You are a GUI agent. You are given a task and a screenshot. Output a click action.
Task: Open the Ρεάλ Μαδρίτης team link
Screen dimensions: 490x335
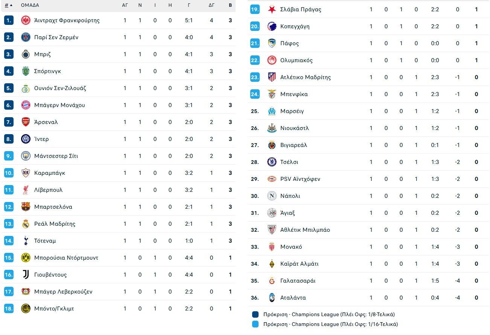tap(55, 224)
